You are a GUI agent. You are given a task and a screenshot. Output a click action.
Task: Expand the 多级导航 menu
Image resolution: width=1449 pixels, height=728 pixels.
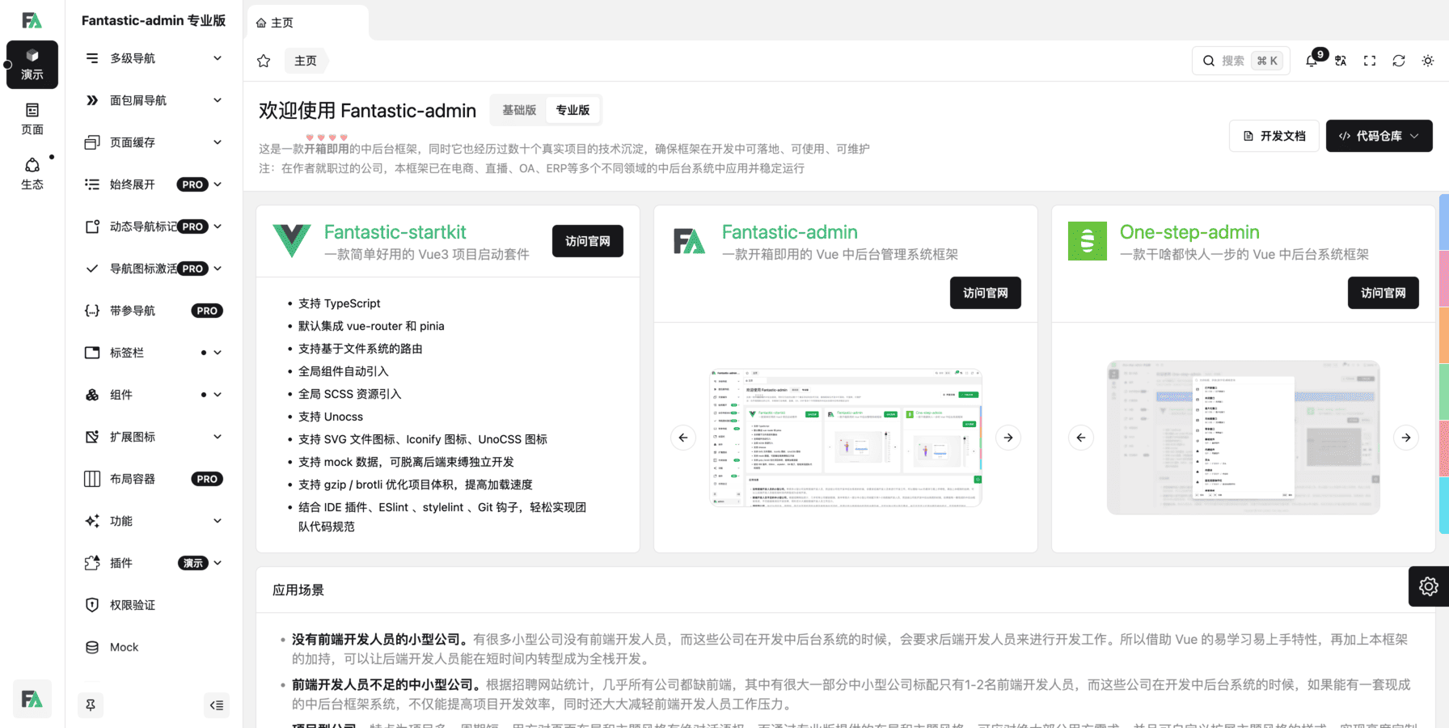(x=154, y=58)
